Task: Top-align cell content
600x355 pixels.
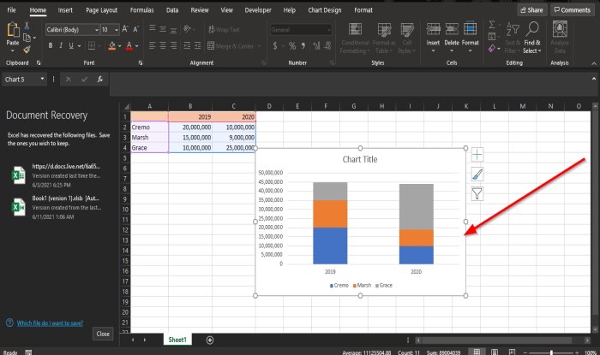Action: click(x=152, y=28)
